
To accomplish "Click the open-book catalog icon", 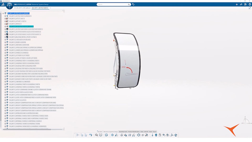I will click(101, 135).
